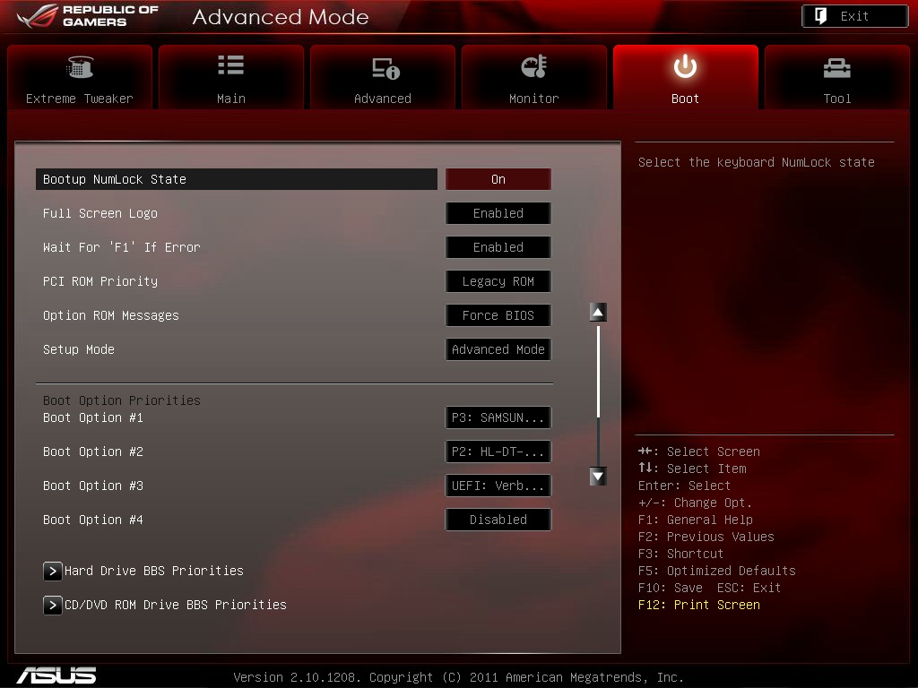
Task: Change PCI ROM Priority Legacy ROM value
Action: click(x=498, y=280)
